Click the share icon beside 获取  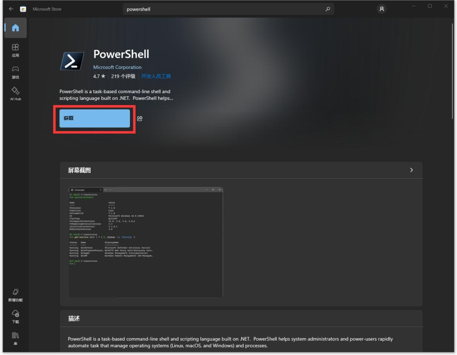click(x=140, y=118)
